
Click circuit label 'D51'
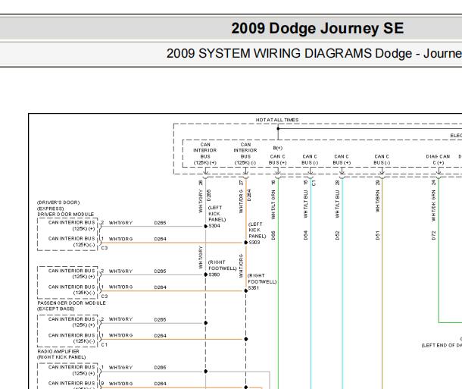pyautogui.click(x=377, y=235)
